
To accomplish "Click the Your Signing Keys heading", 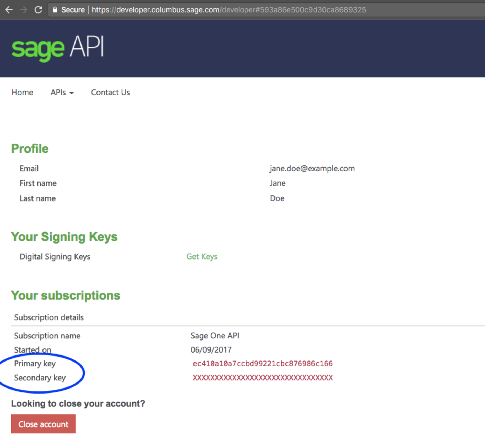I will [64, 237].
